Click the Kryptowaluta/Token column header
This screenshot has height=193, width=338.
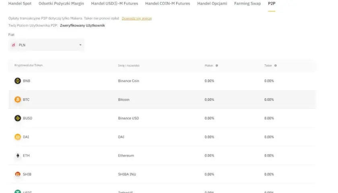[29, 65]
